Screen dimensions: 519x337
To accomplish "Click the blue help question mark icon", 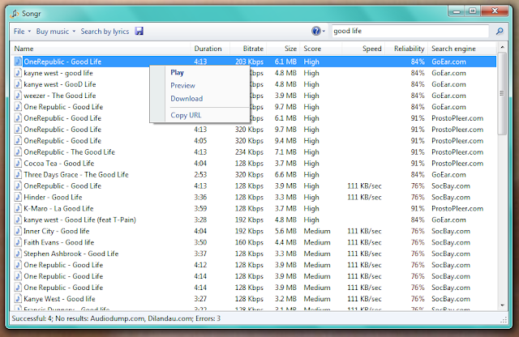I will [x=315, y=31].
